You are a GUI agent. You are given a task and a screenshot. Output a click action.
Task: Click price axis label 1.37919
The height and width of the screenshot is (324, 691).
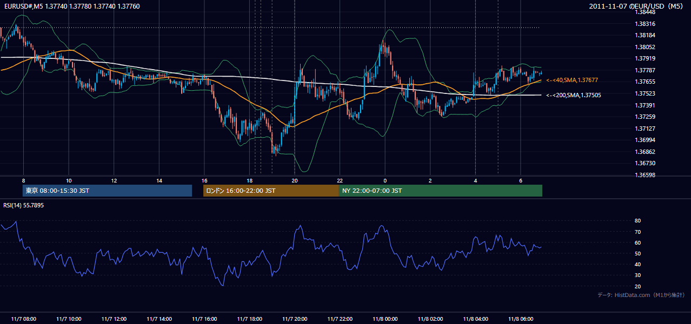(x=645, y=58)
